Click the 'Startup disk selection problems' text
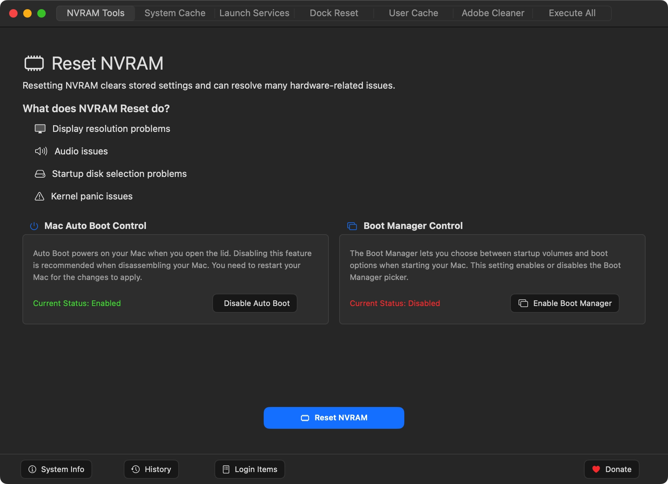Image resolution: width=668 pixels, height=484 pixels. point(119,174)
